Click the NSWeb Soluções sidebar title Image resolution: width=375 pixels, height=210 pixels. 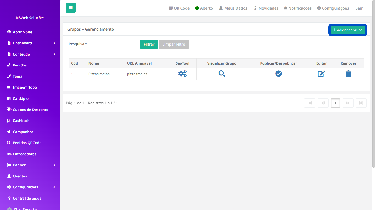coord(30,18)
